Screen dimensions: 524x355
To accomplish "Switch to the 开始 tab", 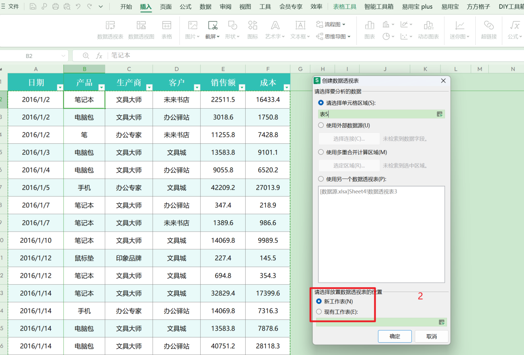I will pos(126,7).
